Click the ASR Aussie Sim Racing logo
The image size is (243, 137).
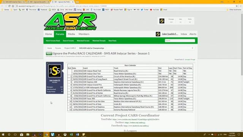71,22
